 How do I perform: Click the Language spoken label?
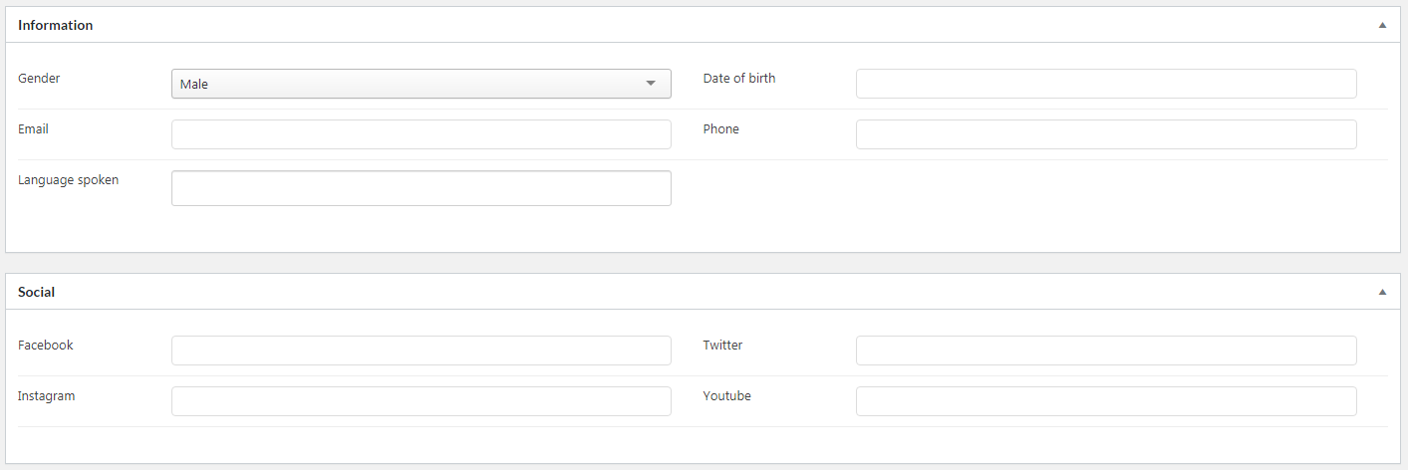click(x=68, y=179)
